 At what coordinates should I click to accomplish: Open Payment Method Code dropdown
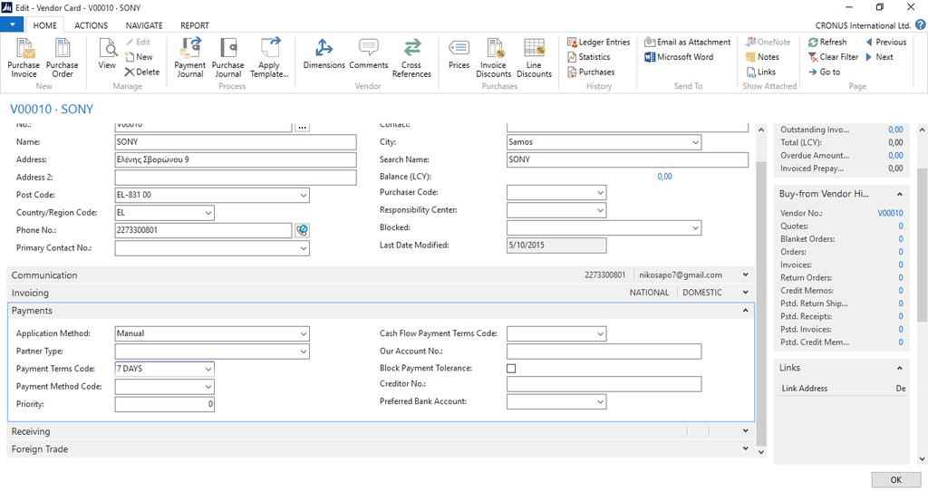coord(208,387)
